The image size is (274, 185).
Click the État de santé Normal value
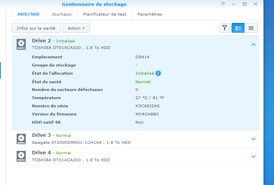[x=143, y=82]
